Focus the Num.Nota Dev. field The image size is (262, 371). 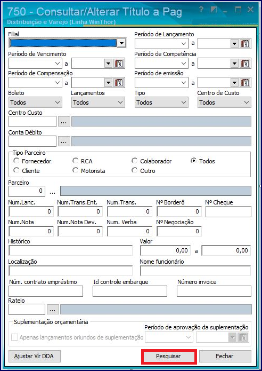pyautogui.click(x=80, y=231)
